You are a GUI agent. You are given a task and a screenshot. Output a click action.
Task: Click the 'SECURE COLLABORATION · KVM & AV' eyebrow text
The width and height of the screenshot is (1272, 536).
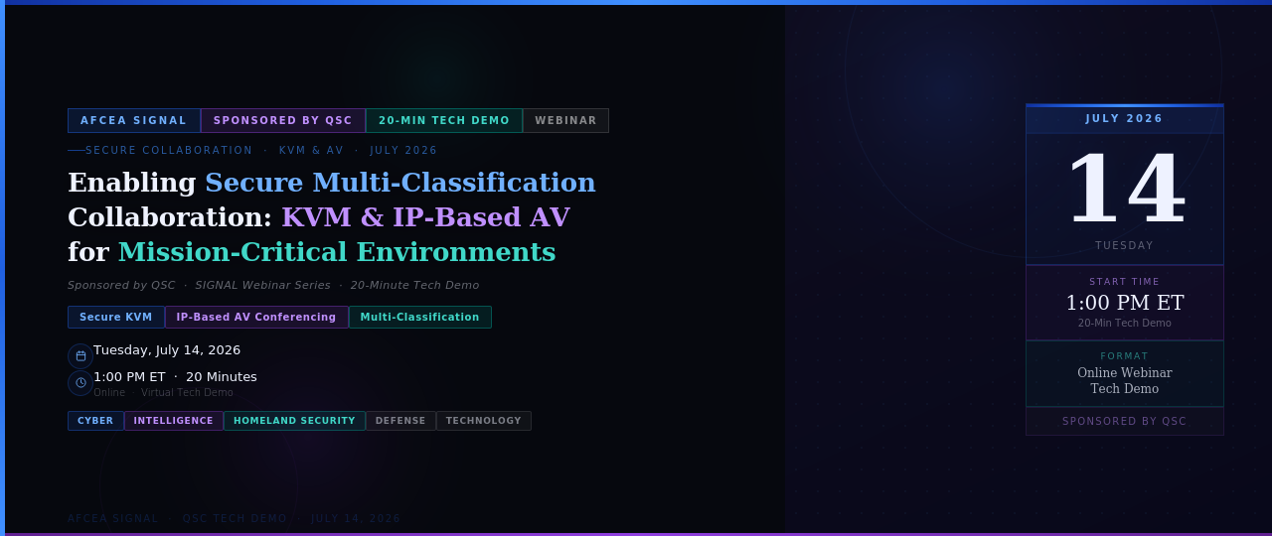point(261,151)
